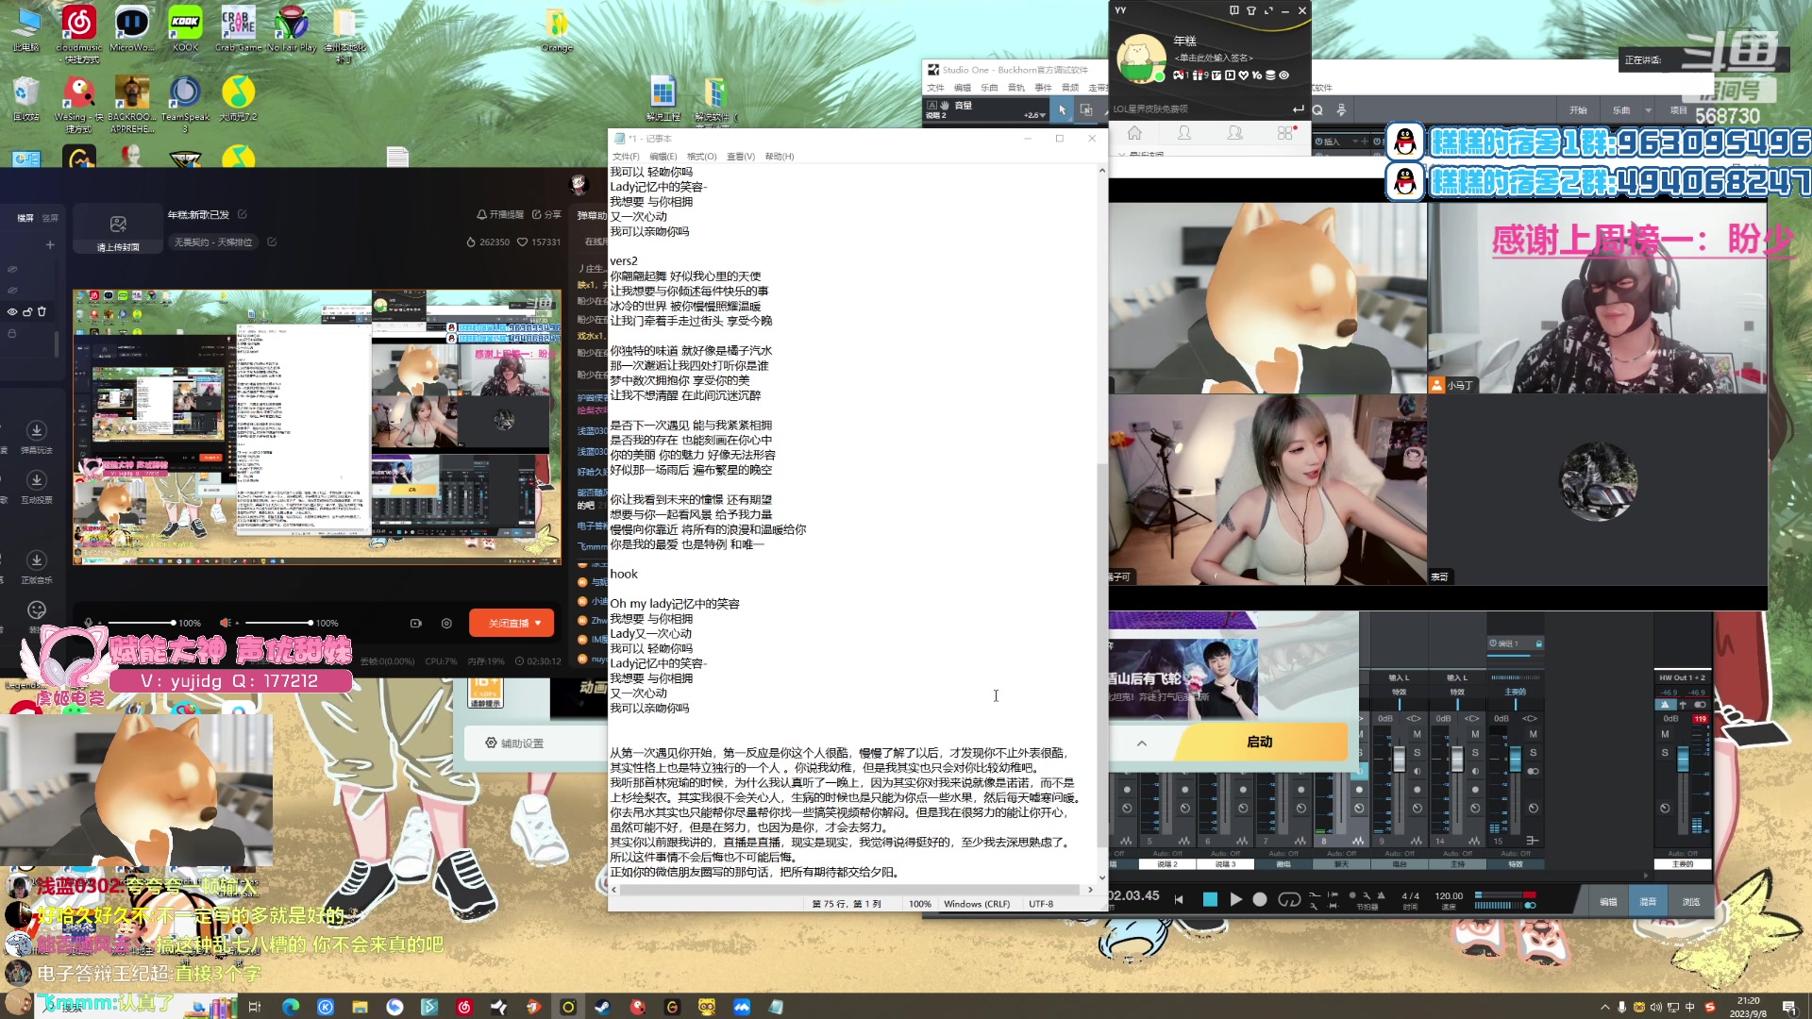Select the range tool in Studio One toolbar

click(x=1086, y=110)
